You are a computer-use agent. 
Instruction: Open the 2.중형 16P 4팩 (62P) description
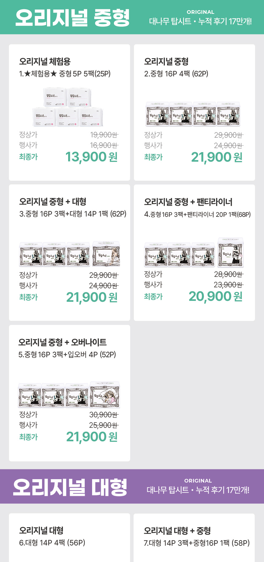click(176, 74)
